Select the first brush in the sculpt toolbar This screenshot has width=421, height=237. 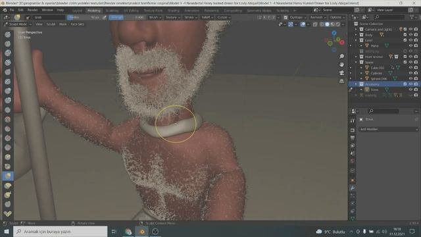tap(8, 34)
